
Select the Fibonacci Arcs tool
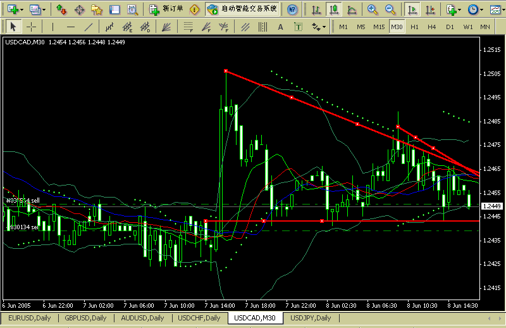point(224,27)
